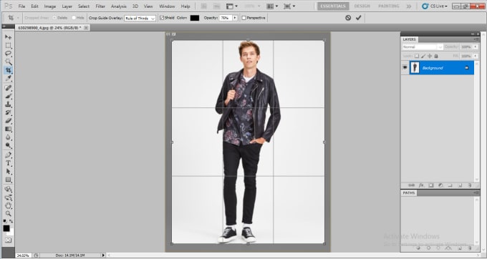Close the 630298900_4.jpg document tab
Screen dimensions: 487x259
(x=86, y=28)
